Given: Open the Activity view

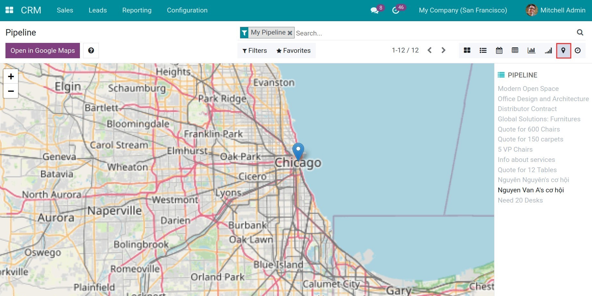Looking at the screenshot, I should 578,50.
